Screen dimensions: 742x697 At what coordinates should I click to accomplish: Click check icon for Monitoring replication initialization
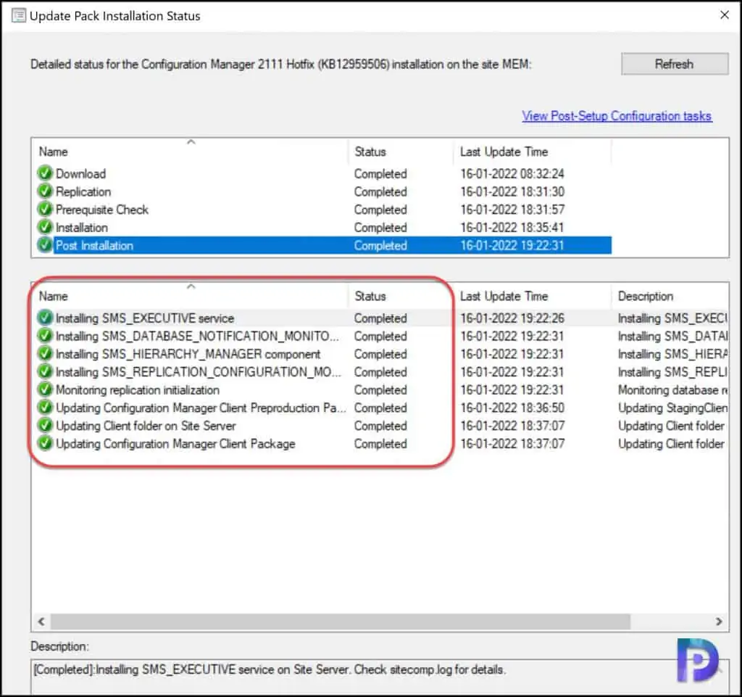pos(45,389)
